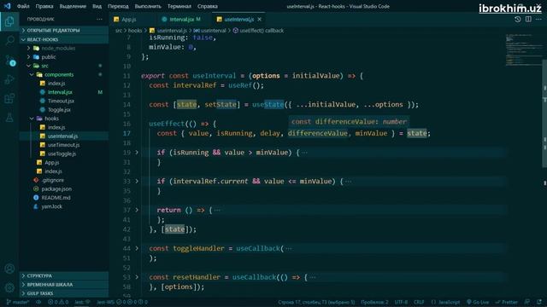
Task: Close the useInterval.js tab
Action: (x=259, y=20)
